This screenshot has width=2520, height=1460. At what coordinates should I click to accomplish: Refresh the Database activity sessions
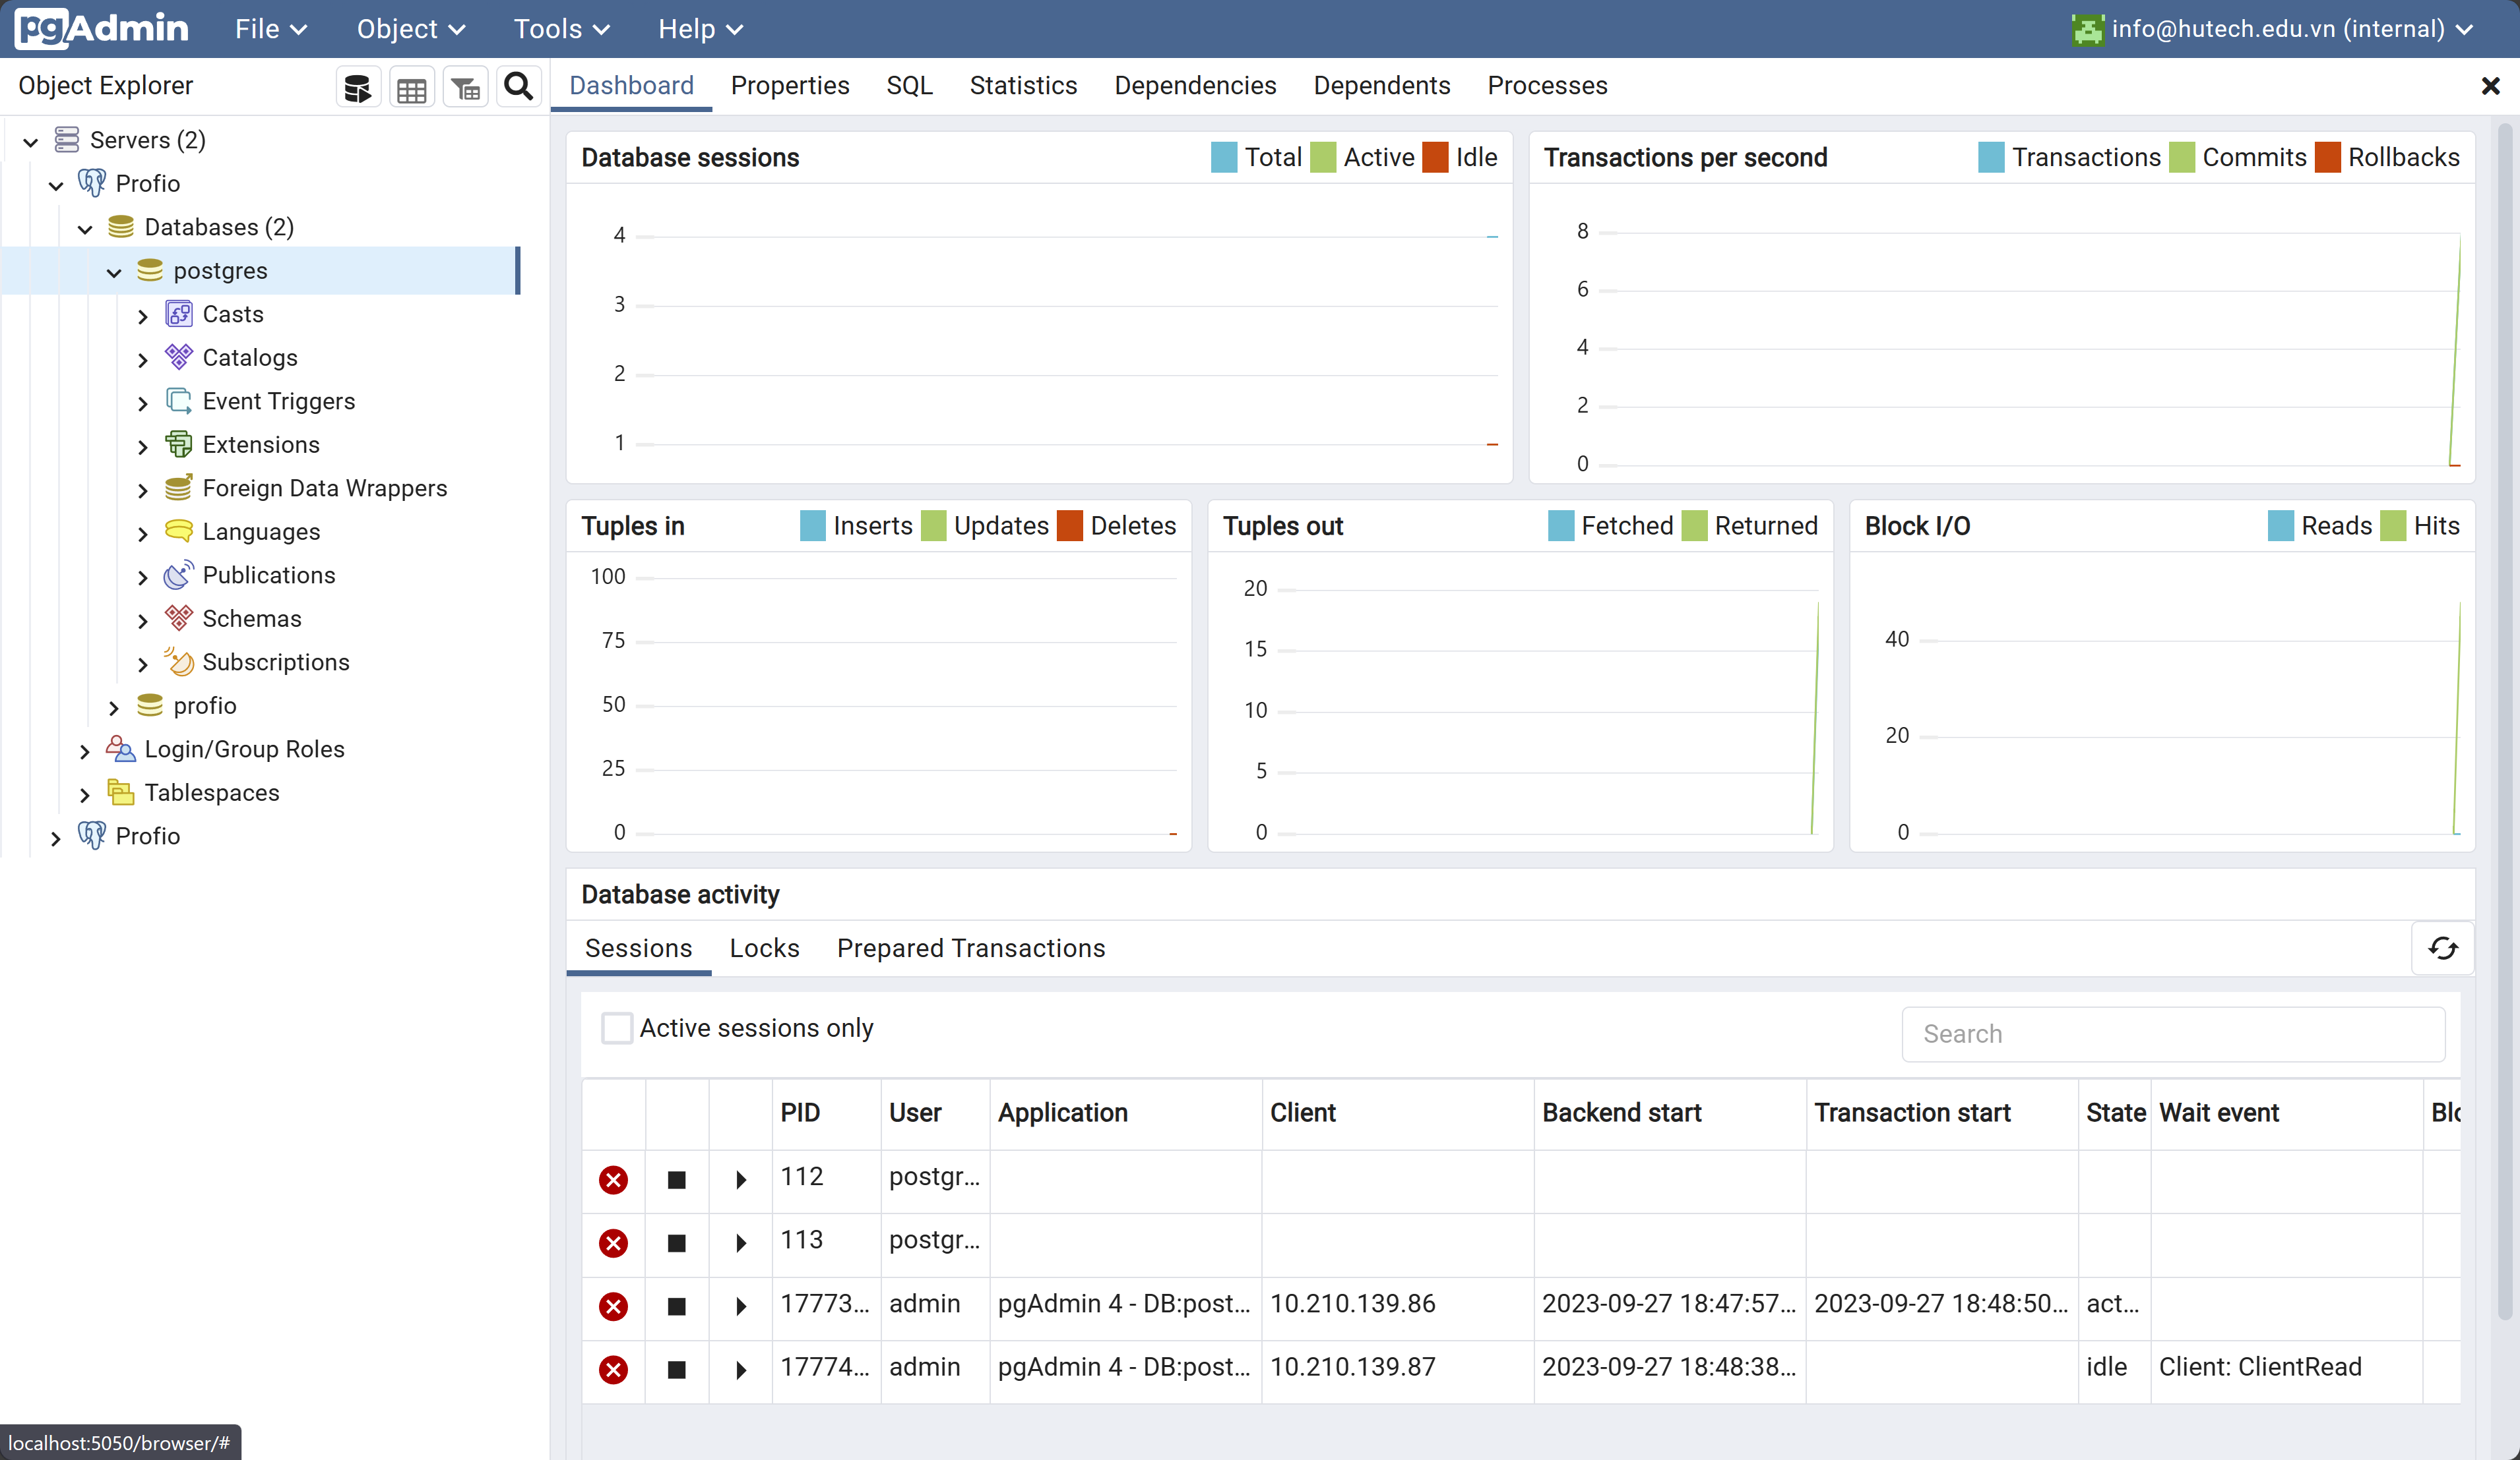[2442, 949]
